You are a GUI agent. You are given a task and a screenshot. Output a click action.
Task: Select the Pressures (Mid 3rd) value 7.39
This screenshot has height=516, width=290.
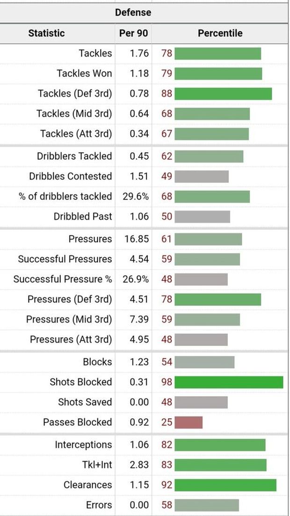[139, 319]
